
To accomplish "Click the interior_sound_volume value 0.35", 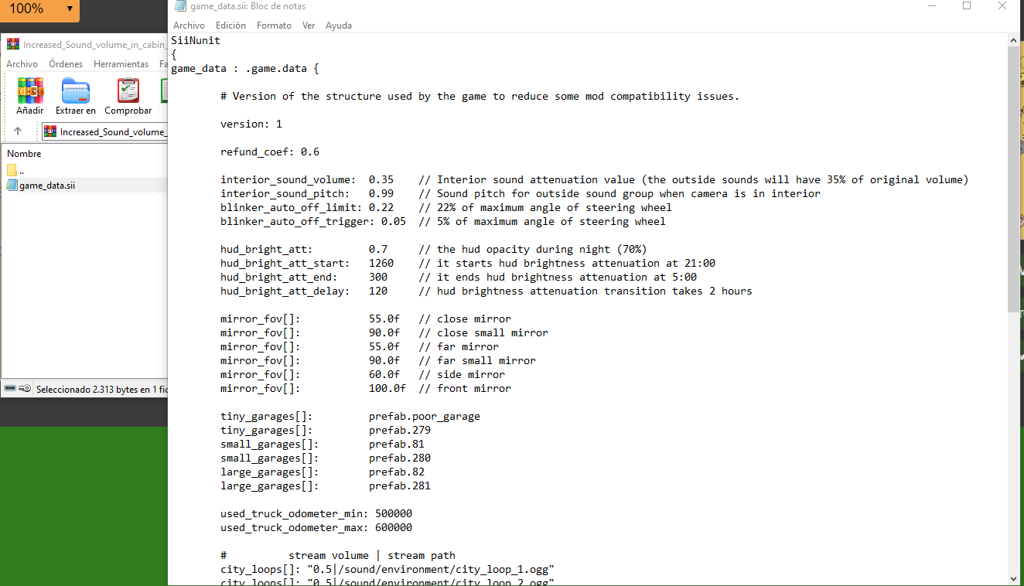I will pos(381,179).
